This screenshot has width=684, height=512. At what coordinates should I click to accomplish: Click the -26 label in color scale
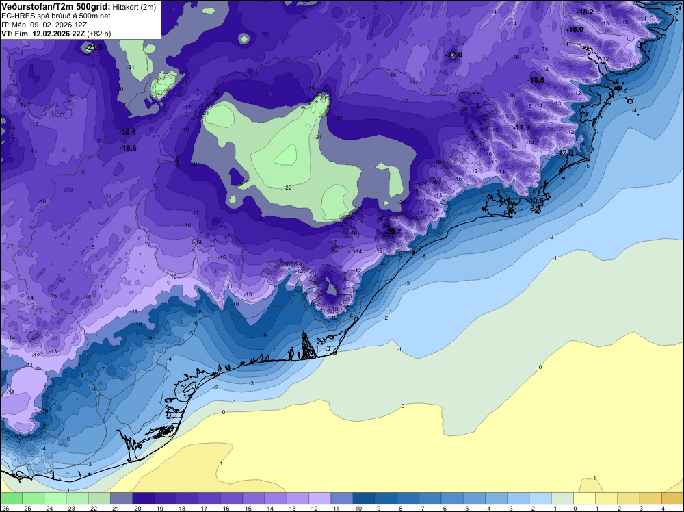4,508
